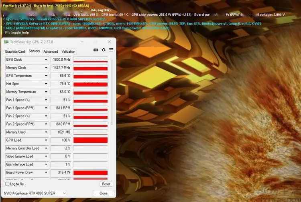Image resolution: width=301 pixels, height=202 pixels.
Task: Click the 1611 RPM fan value
Action: [x=61, y=108]
